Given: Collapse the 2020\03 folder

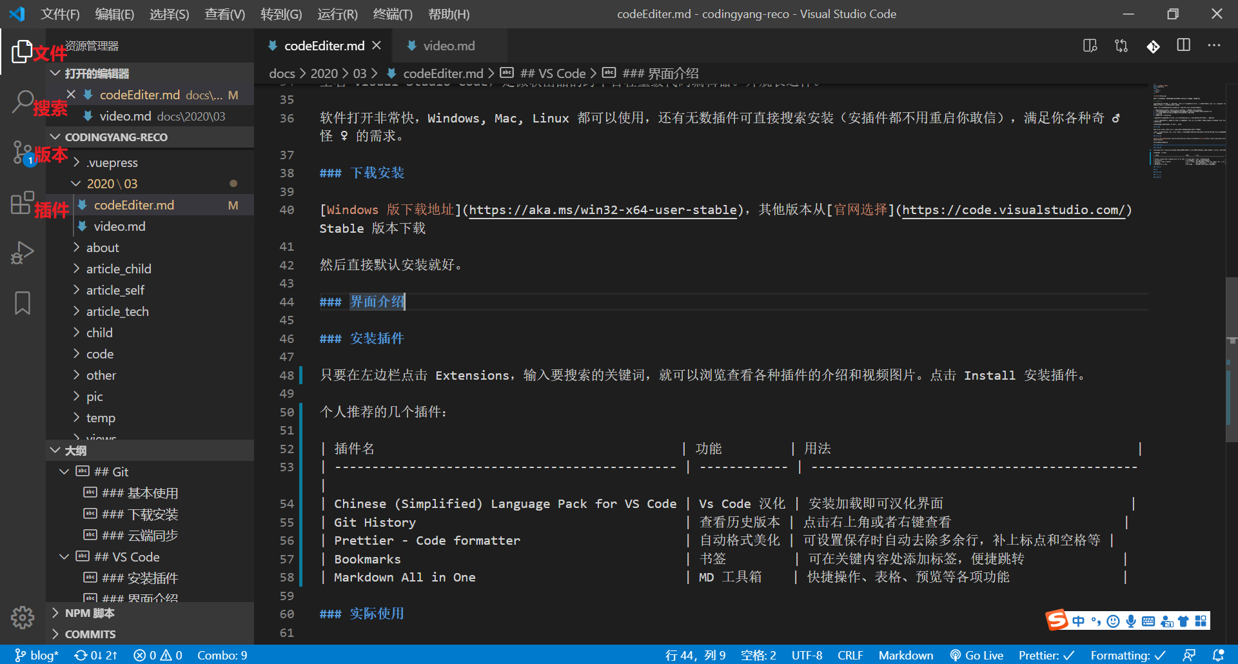Looking at the screenshot, I should pos(151,184).
